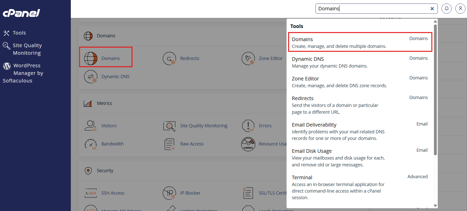The image size is (467, 211).
Task: Open the Zone Editor link in the Domains section
Action: point(271,58)
